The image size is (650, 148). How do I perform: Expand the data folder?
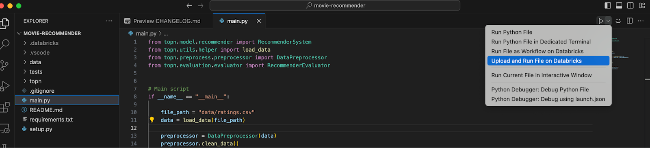pyautogui.click(x=67, y=62)
